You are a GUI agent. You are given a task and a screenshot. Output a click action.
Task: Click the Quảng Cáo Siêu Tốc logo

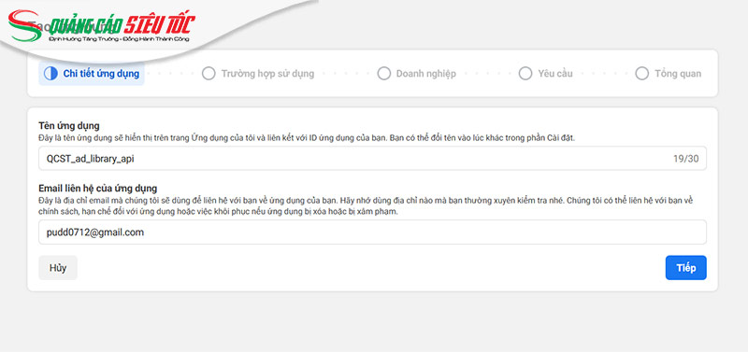[x=101, y=26]
